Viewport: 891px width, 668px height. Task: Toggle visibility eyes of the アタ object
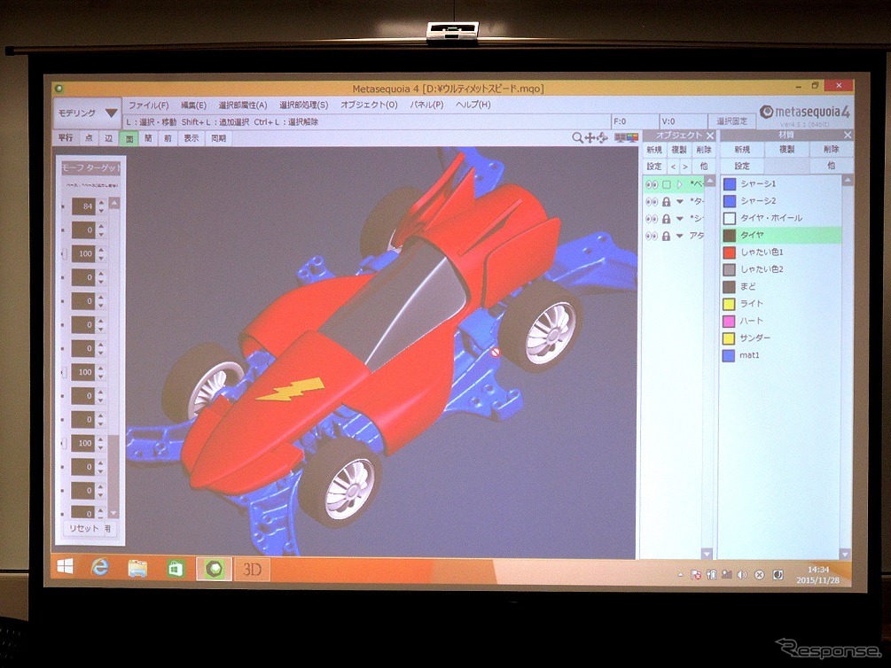652,236
